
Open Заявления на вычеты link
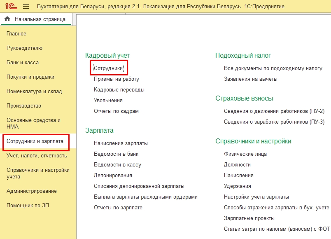coord(251,79)
